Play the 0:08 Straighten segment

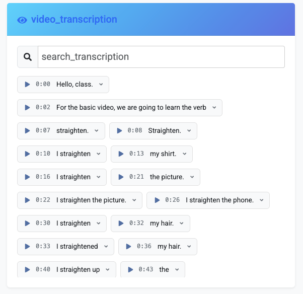(119, 131)
